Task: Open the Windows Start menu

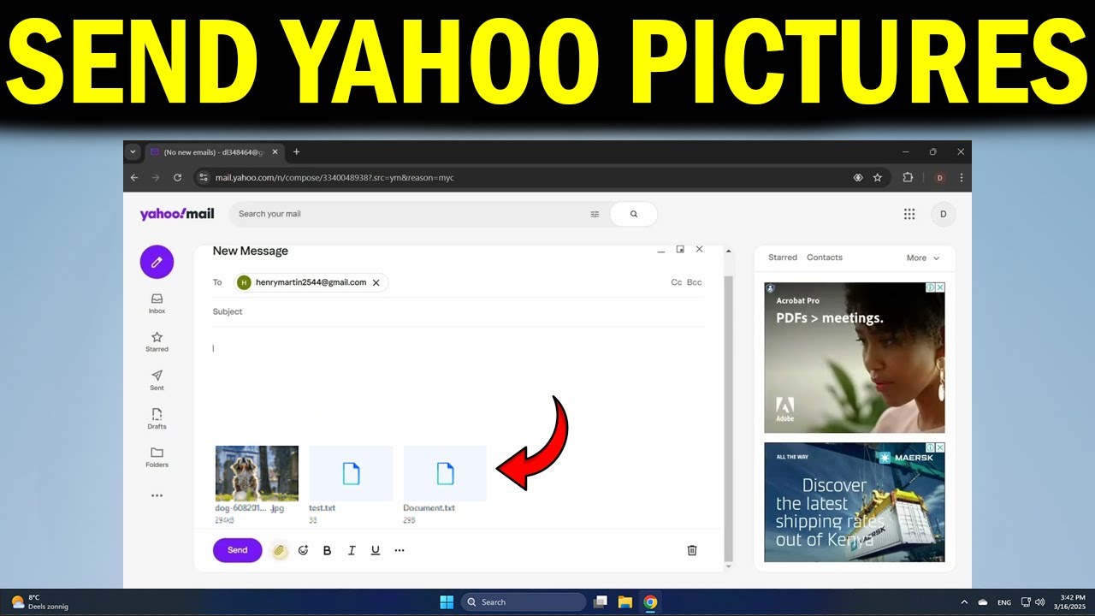Action: [x=447, y=602]
